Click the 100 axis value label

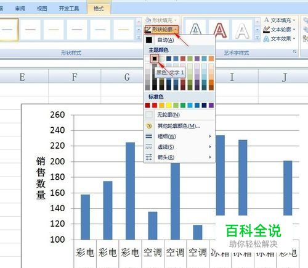(x=57, y=240)
